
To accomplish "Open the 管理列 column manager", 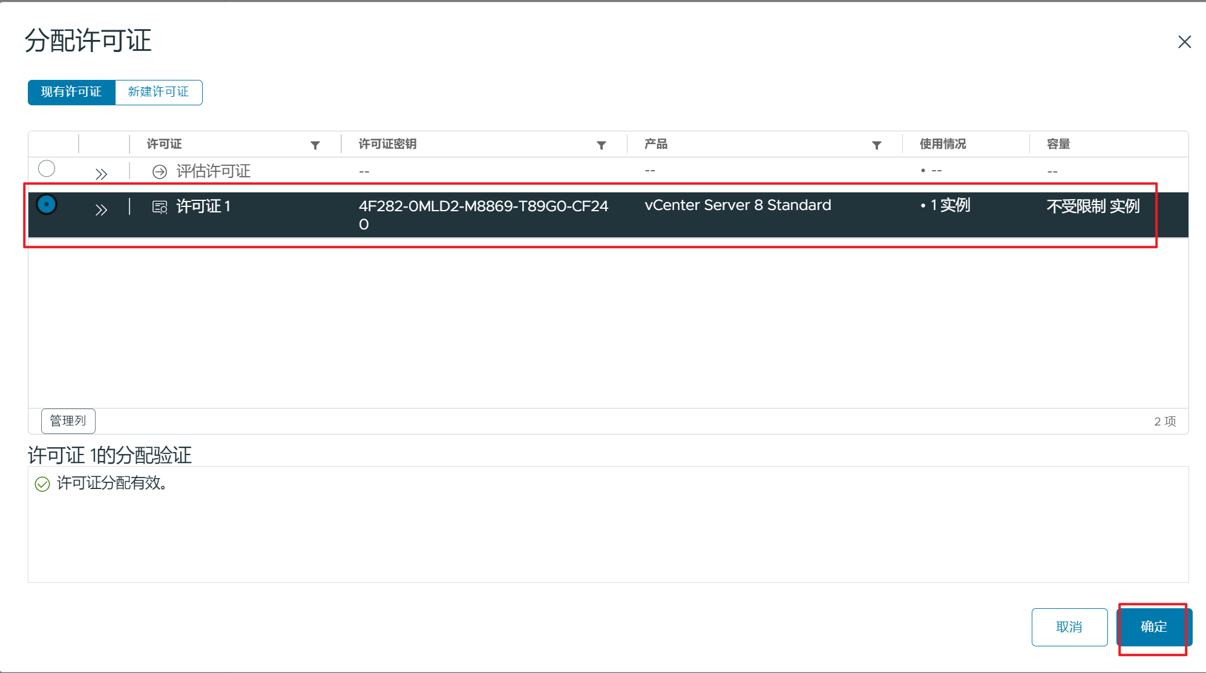I will coord(68,421).
